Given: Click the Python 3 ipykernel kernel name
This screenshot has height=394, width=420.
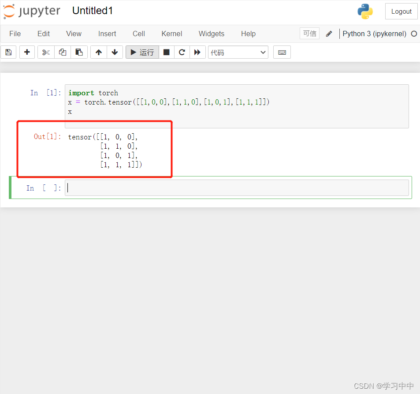Looking at the screenshot, I should [374, 34].
